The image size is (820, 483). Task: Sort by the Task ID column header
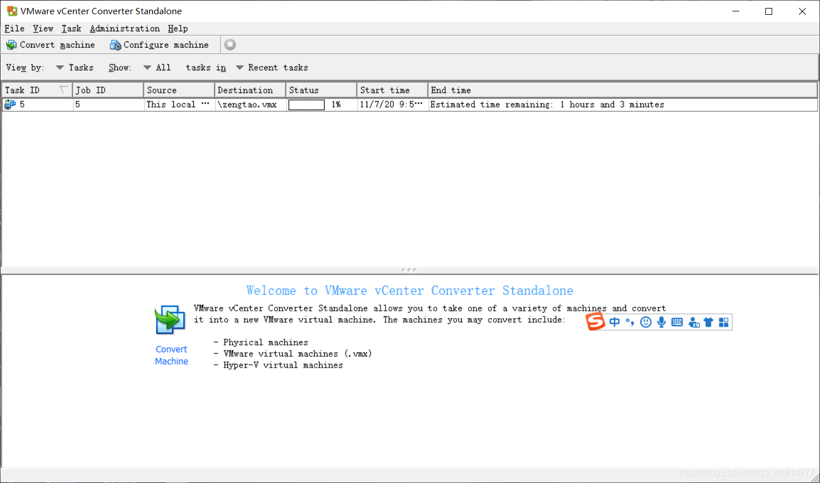37,90
